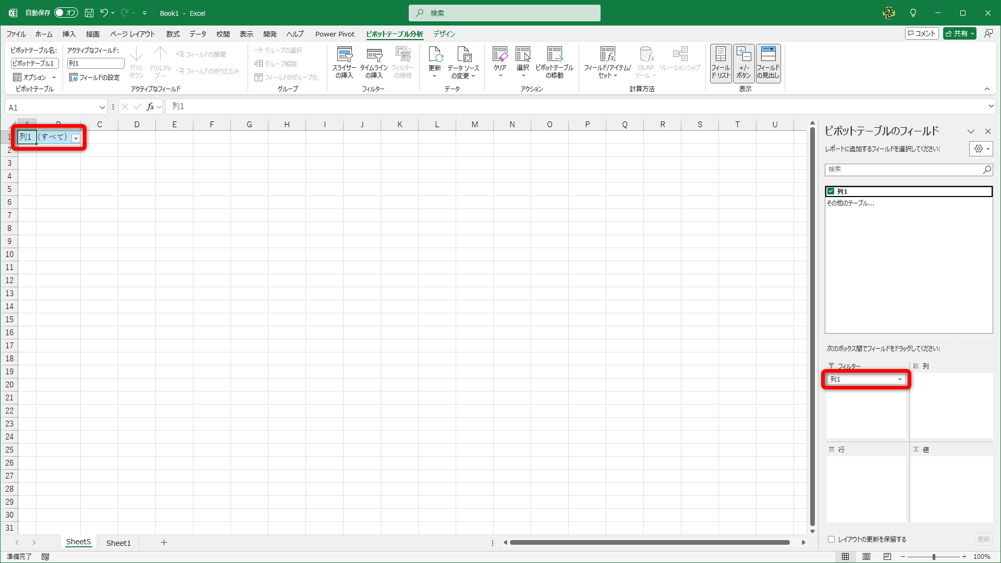Screen dimensions: 1001x563
Task: Expand 列1 dropdown in Filters area
Action: [900, 380]
